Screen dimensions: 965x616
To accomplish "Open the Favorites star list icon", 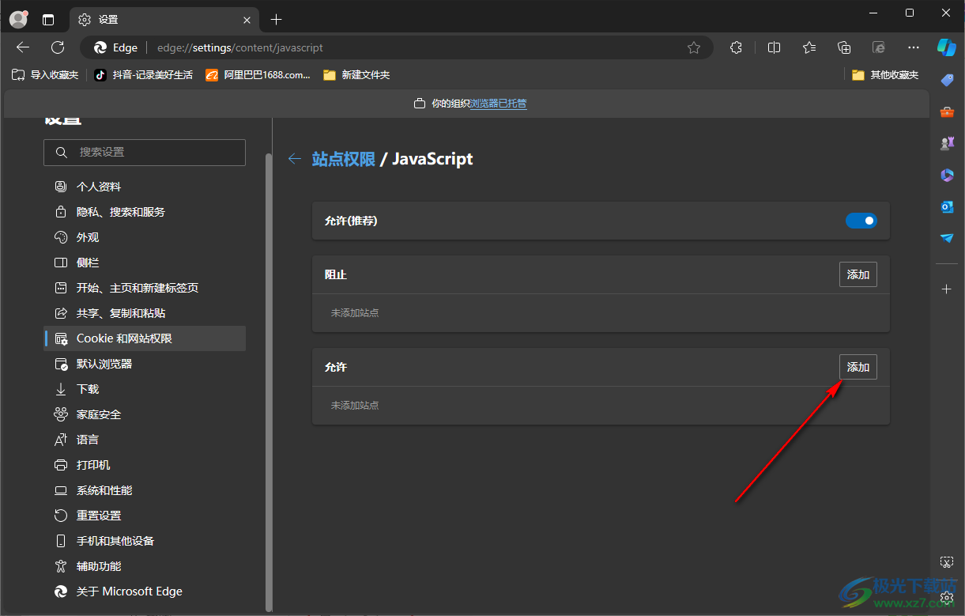I will tap(809, 47).
